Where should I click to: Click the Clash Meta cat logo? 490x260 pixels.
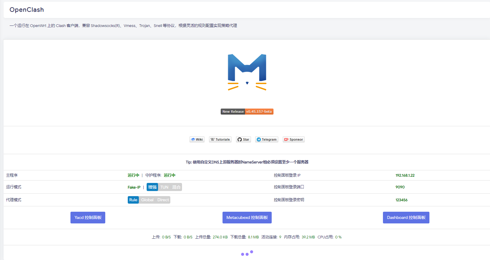coord(247,72)
